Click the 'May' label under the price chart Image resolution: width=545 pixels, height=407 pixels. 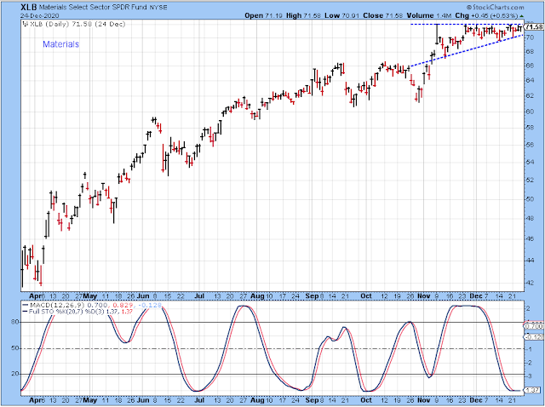[90, 296]
